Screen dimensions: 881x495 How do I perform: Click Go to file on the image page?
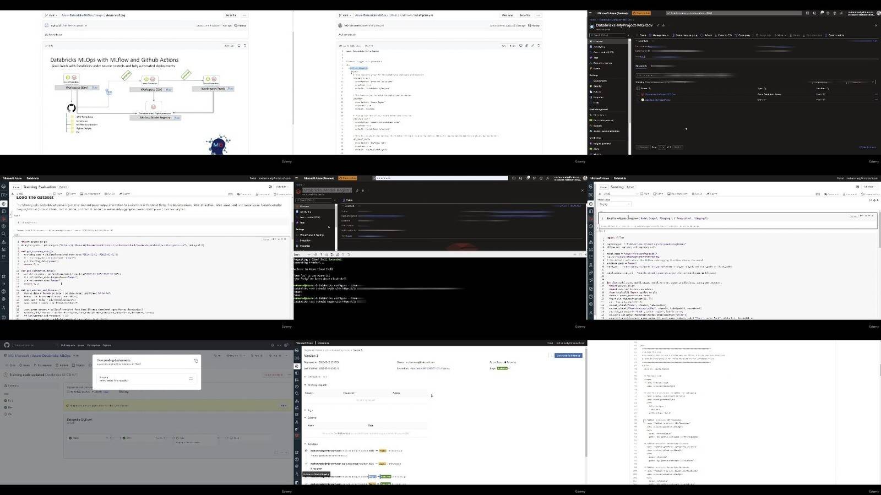tap(231, 15)
